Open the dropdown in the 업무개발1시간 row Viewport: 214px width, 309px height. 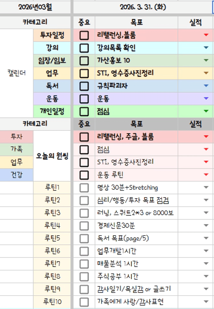tap(206, 251)
